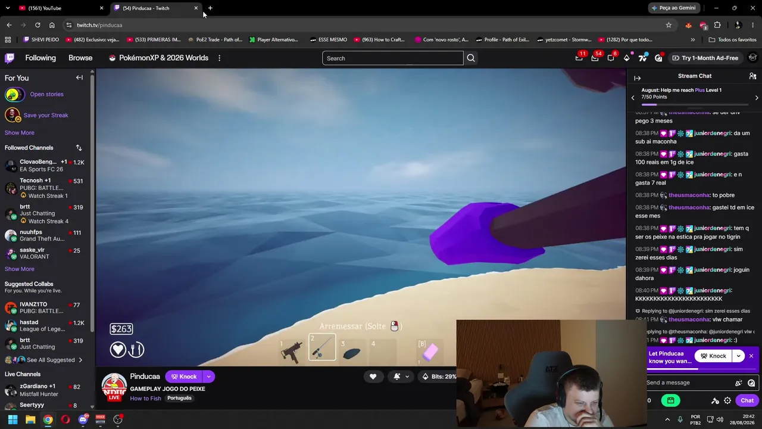Screen dimensions: 762x429
Task: Open a new browser tab
Action: coord(210,8)
